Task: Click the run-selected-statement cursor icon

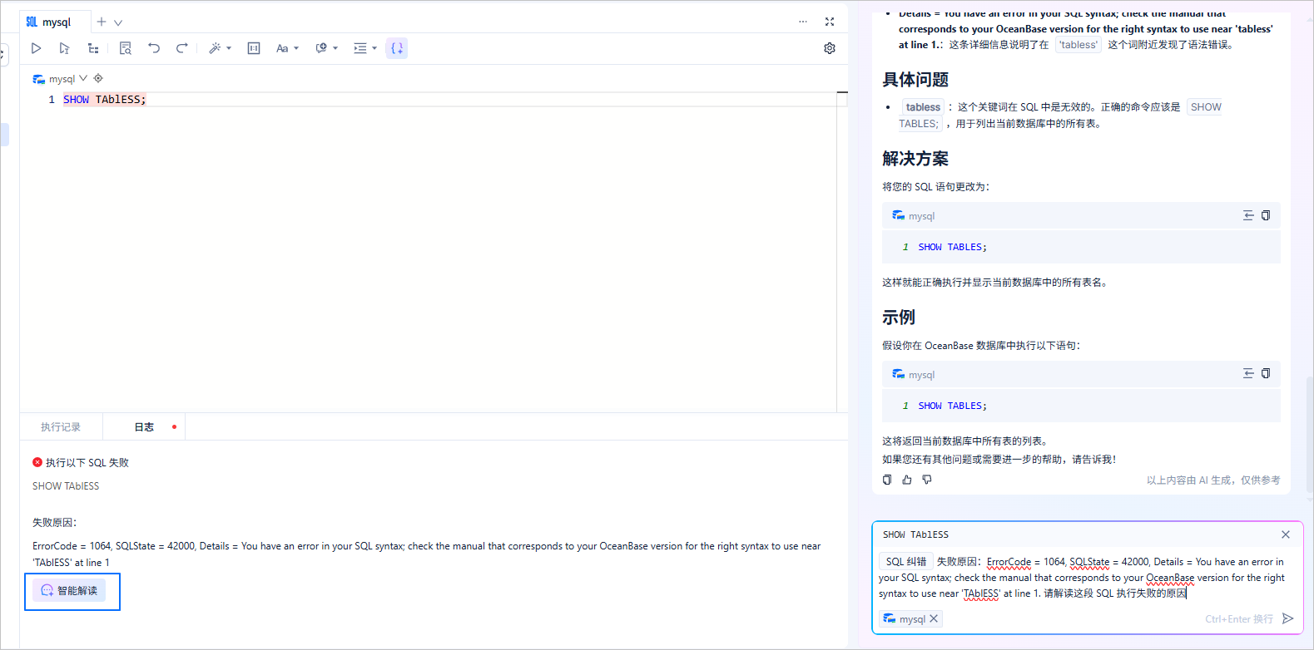Action: pos(64,48)
